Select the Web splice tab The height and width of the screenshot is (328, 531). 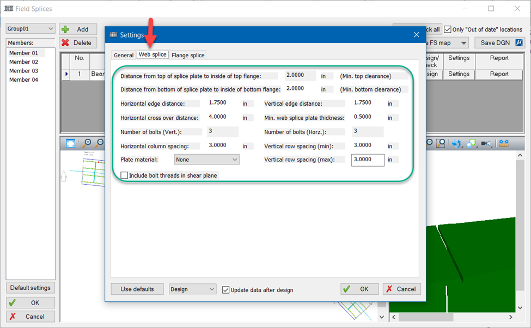click(152, 54)
